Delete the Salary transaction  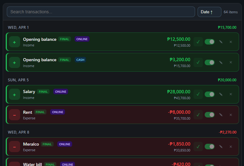click(231, 94)
